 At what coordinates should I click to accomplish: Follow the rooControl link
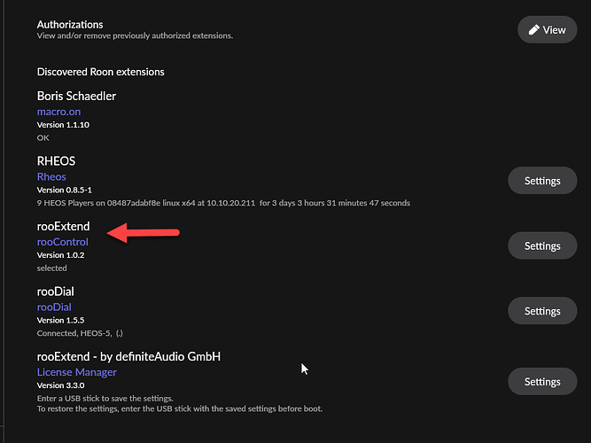(x=63, y=242)
